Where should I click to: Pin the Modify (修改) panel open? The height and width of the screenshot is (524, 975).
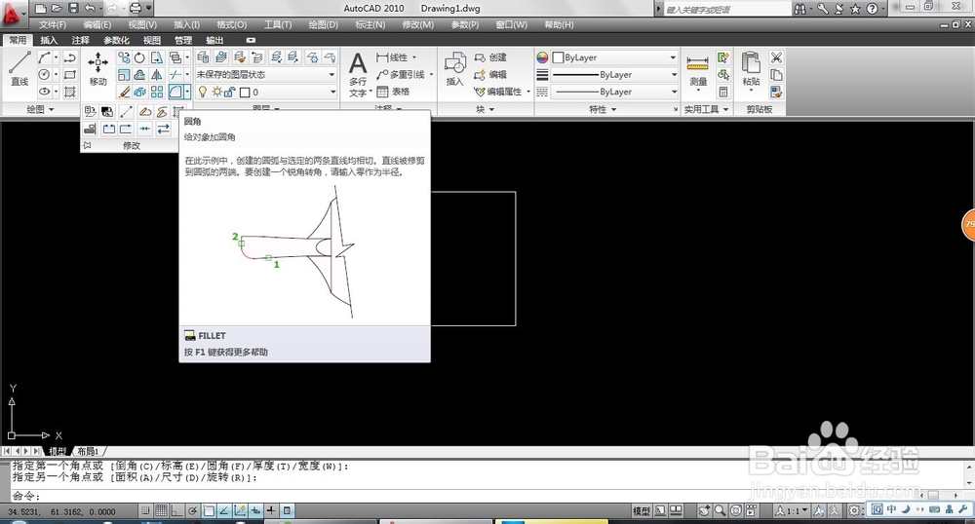(x=88, y=145)
